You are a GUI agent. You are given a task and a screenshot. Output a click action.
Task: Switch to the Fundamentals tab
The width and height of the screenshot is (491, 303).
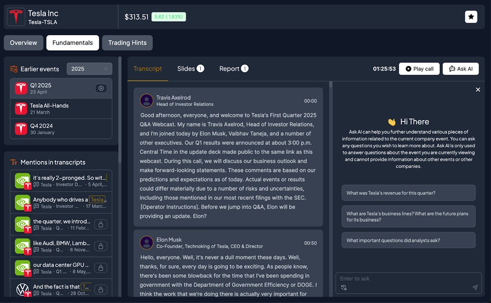72,43
